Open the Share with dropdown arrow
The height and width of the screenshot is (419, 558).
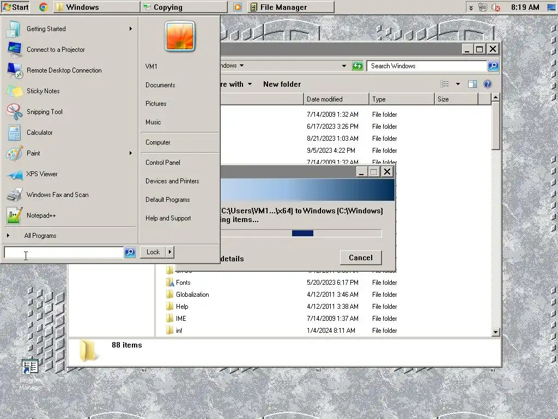tap(250, 84)
